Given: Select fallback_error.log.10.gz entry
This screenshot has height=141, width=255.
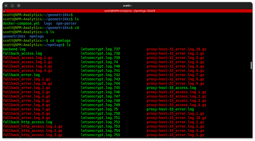Looking at the screenshot, I should point(27,83).
